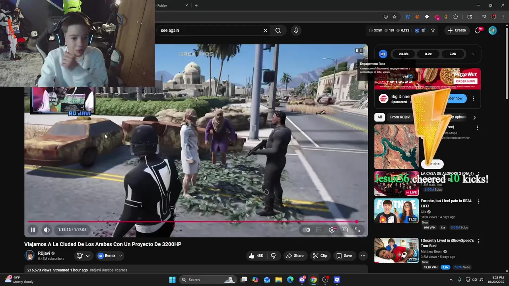Open 'I Secretly Lived in iShowSpeed's Tour Bus'
Image resolution: width=509 pixels, height=286 pixels.
pos(447,243)
